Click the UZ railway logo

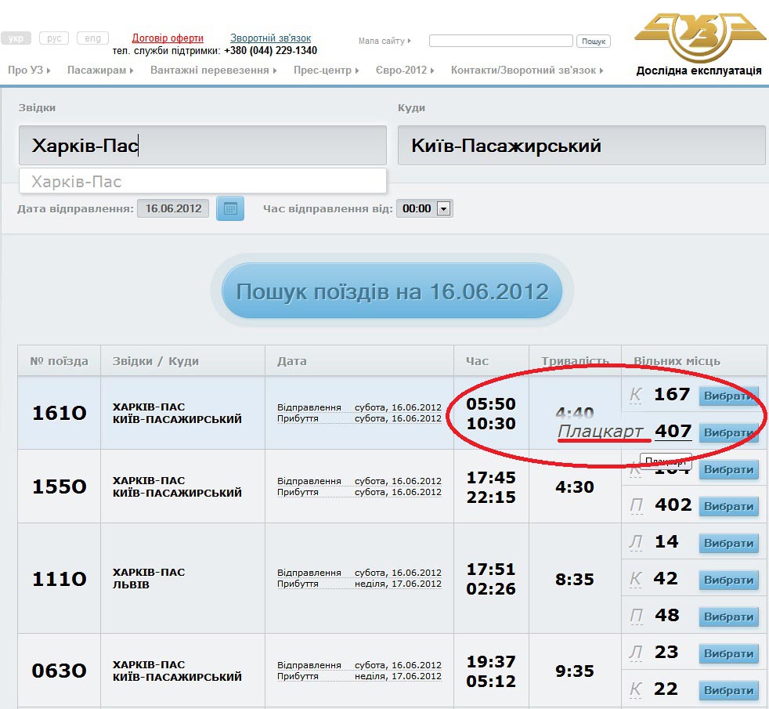click(x=699, y=38)
